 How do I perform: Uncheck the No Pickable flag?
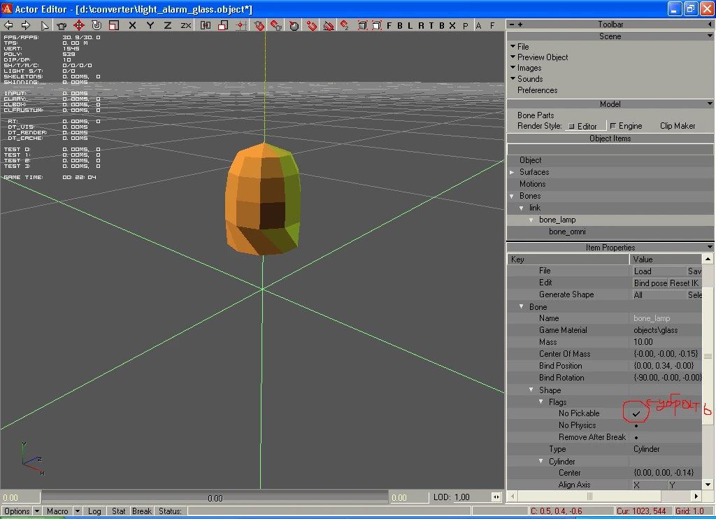point(636,413)
